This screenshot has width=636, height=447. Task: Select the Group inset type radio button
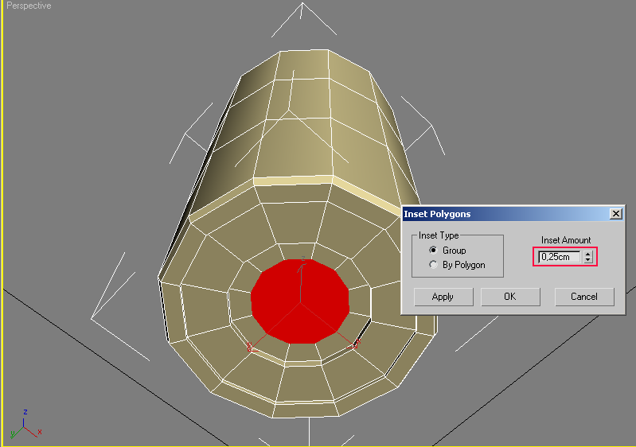tap(433, 250)
